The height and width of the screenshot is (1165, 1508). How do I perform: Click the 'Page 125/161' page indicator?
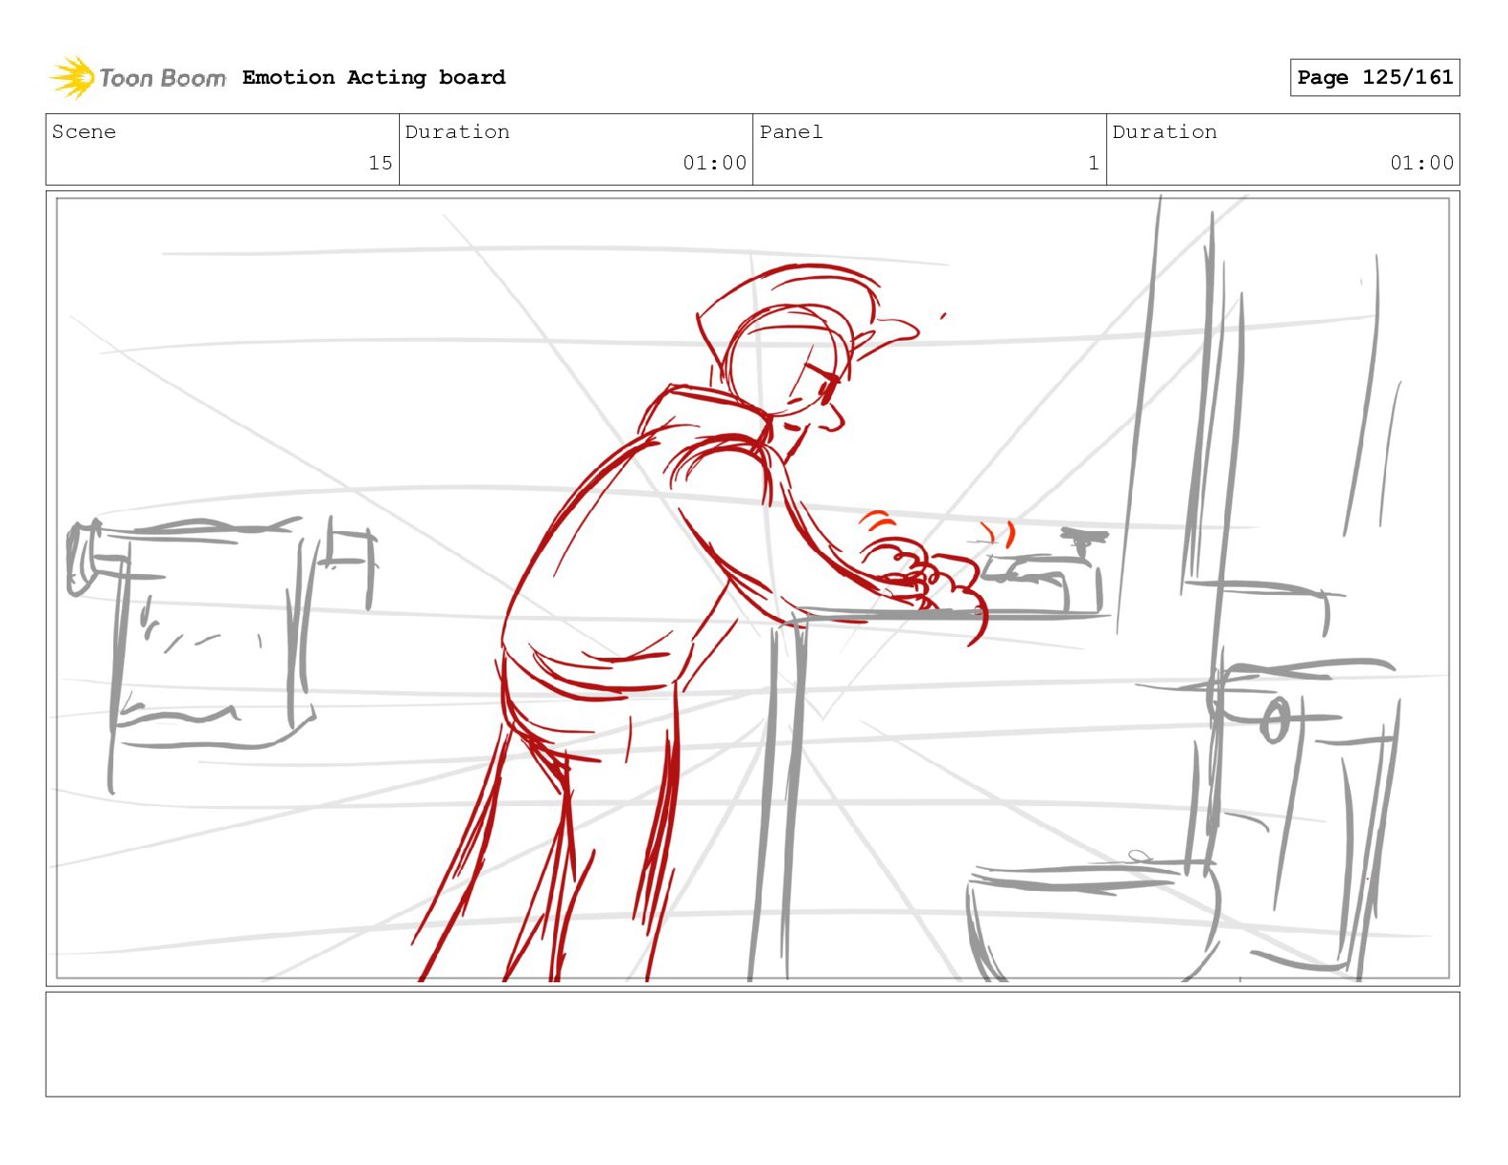(1375, 77)
